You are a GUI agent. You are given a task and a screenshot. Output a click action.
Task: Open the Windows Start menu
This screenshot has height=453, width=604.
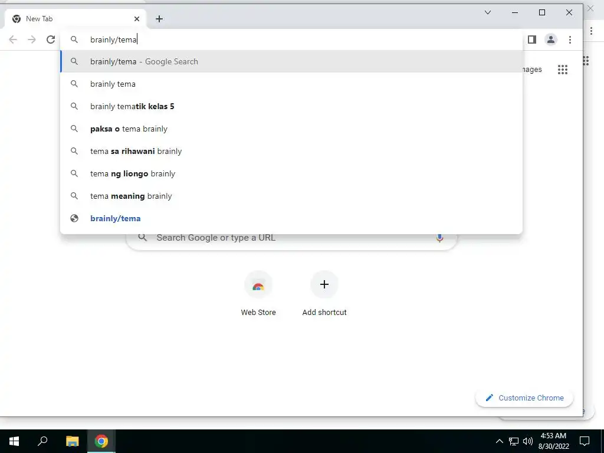point(14,441)
